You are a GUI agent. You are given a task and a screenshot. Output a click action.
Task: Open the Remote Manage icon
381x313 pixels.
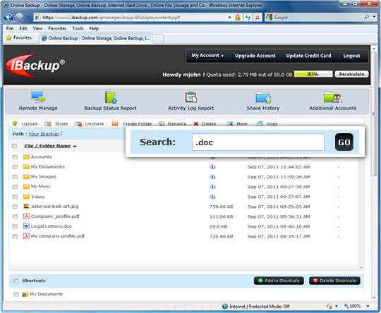[x=38, y=97]
